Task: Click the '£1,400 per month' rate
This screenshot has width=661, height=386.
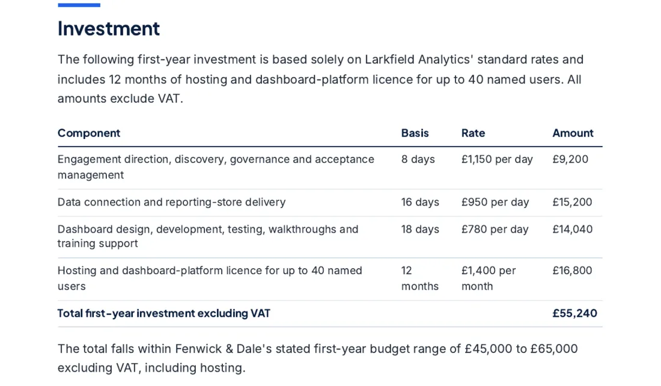Action: (x=489, y=278)
